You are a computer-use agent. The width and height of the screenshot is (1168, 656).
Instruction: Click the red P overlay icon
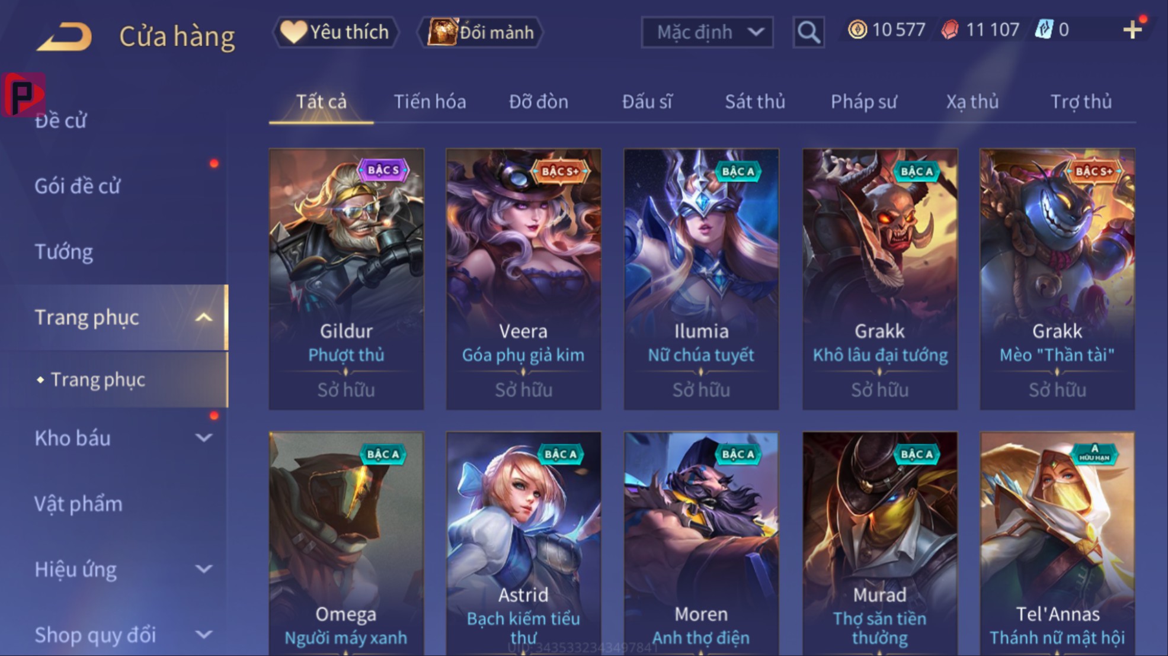pos(23,94)
